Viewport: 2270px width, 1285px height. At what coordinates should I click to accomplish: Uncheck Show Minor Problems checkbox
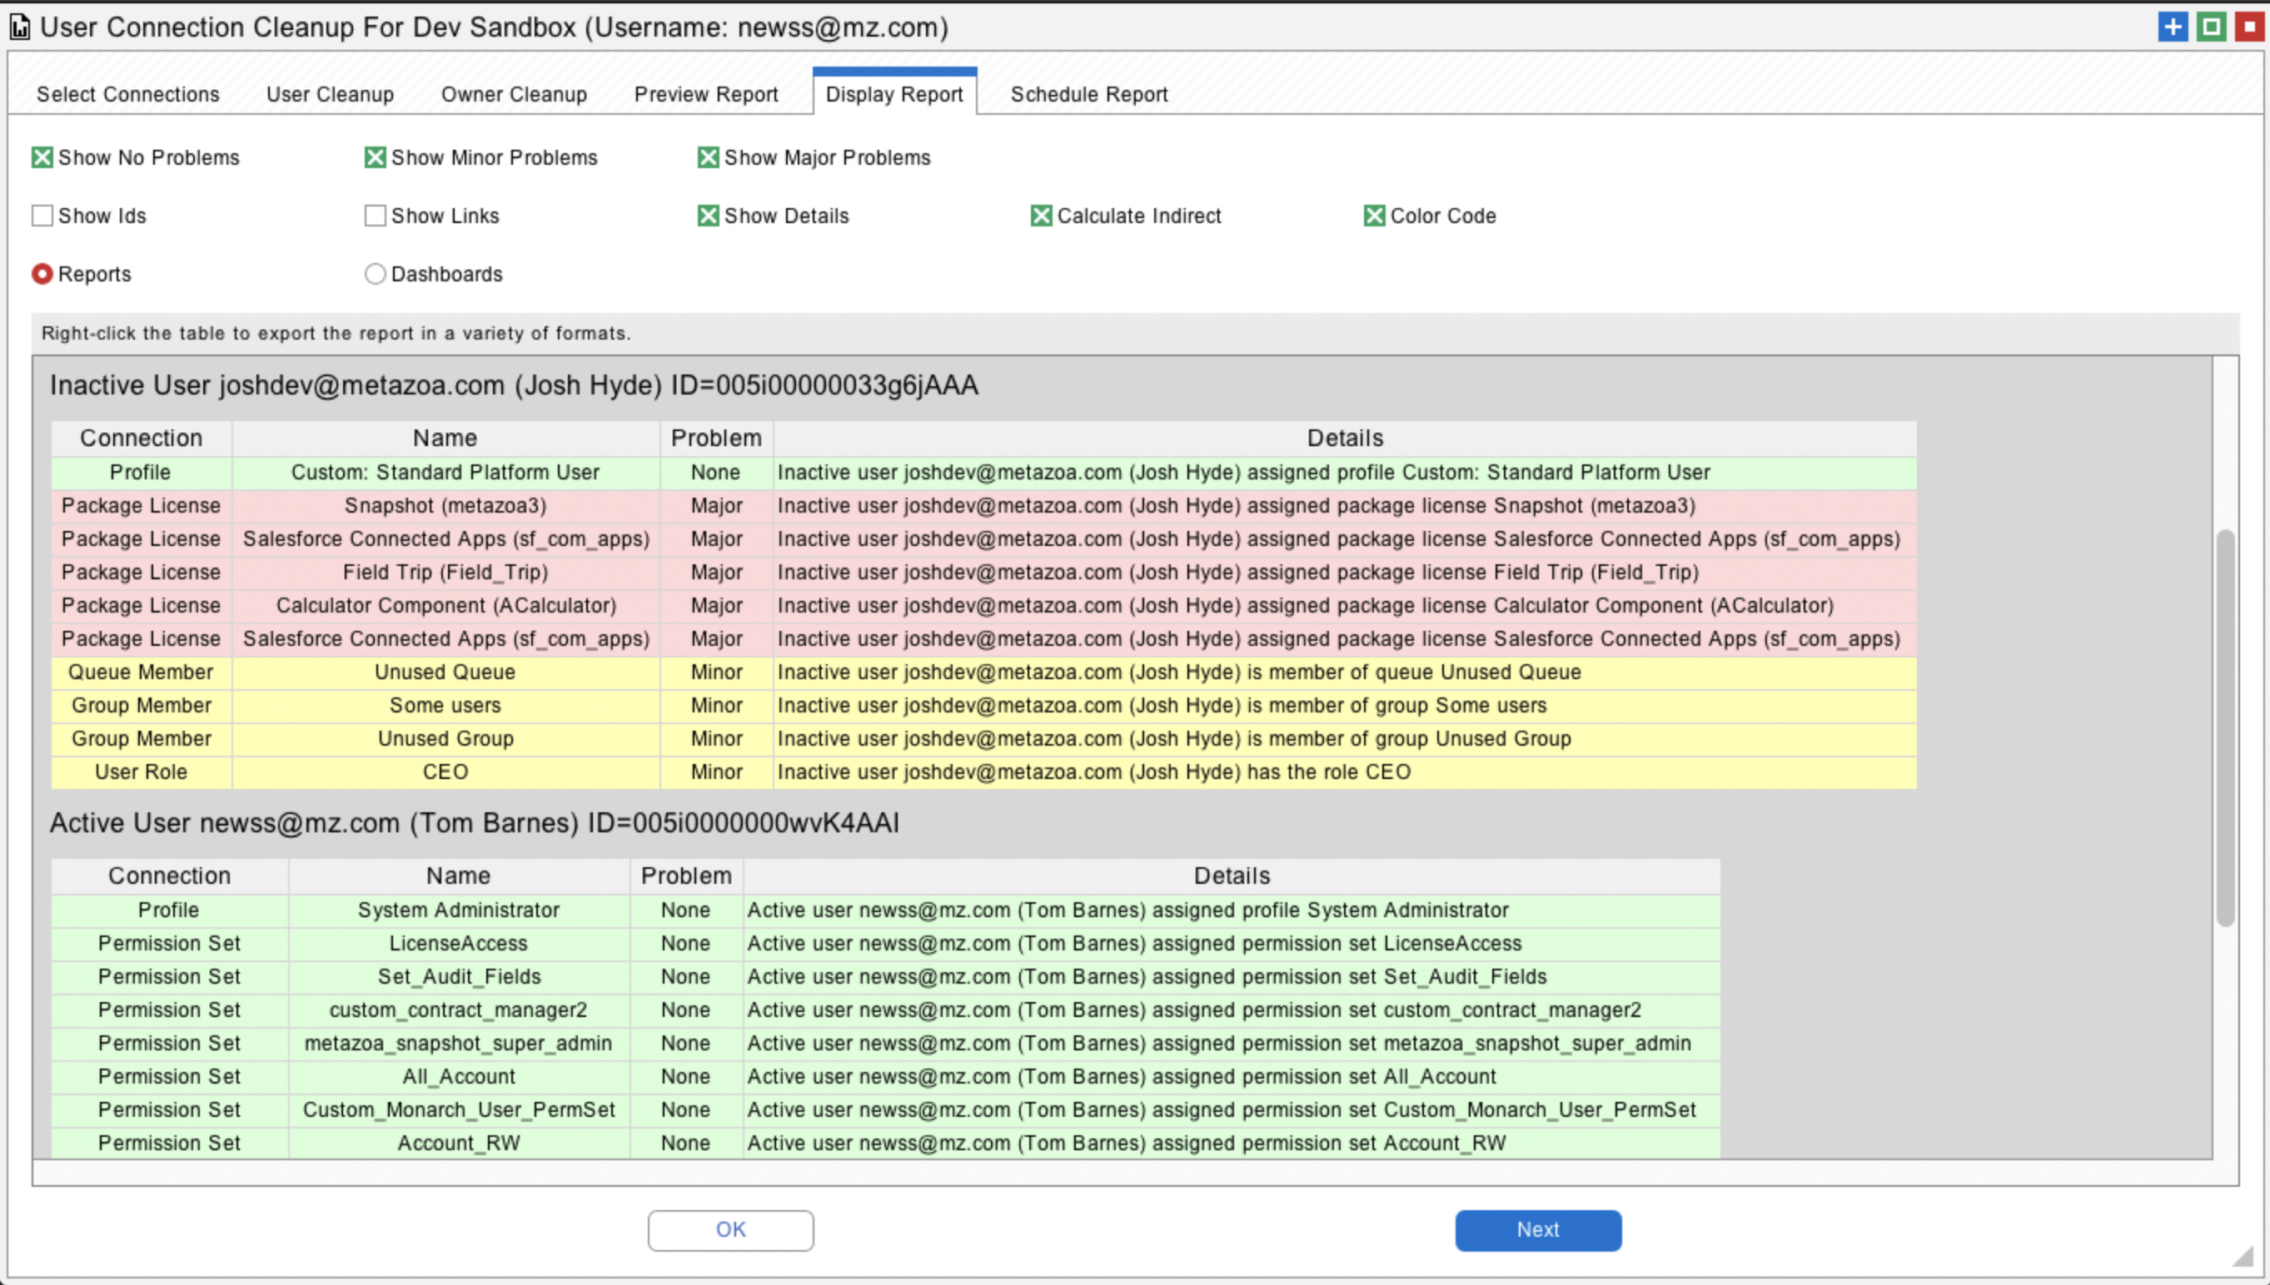[x=375, y=157]
